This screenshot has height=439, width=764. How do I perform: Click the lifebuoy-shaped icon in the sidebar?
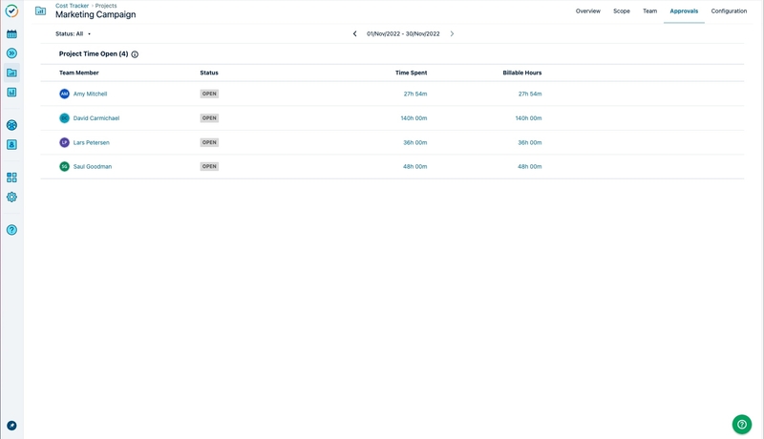point(11,125)
